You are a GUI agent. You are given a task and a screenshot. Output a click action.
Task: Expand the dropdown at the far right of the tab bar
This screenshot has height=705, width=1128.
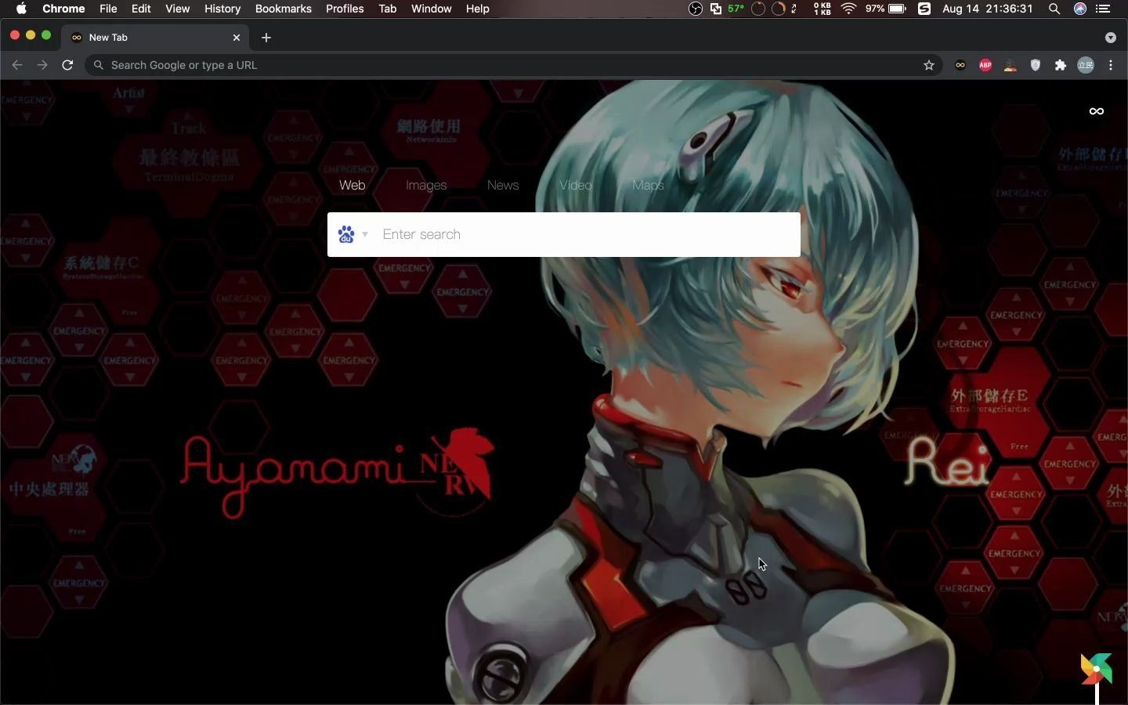1109,38
